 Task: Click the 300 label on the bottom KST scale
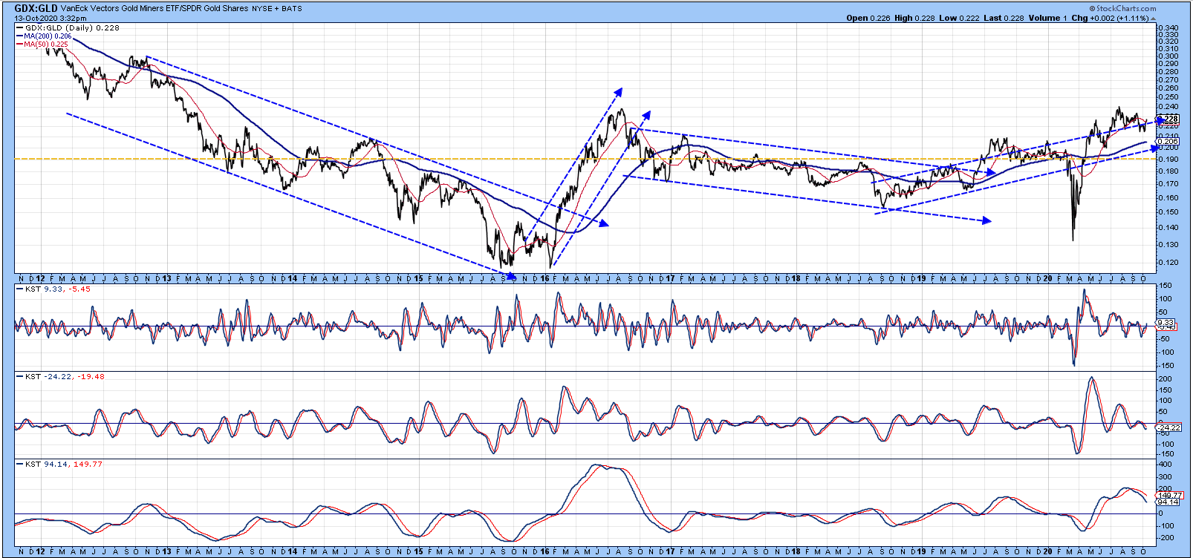point(1166,477)
